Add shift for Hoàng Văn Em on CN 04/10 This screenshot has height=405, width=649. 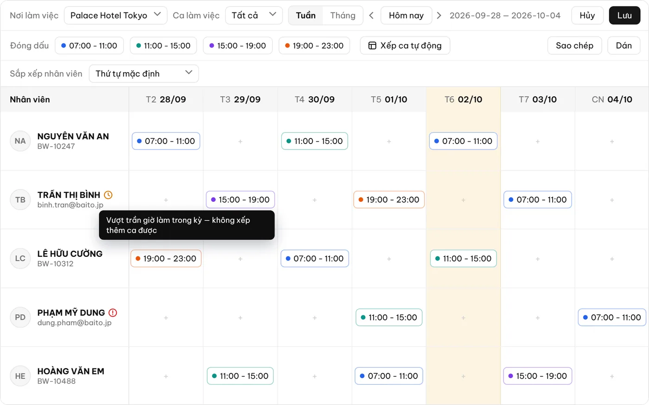tap(612, 377)
